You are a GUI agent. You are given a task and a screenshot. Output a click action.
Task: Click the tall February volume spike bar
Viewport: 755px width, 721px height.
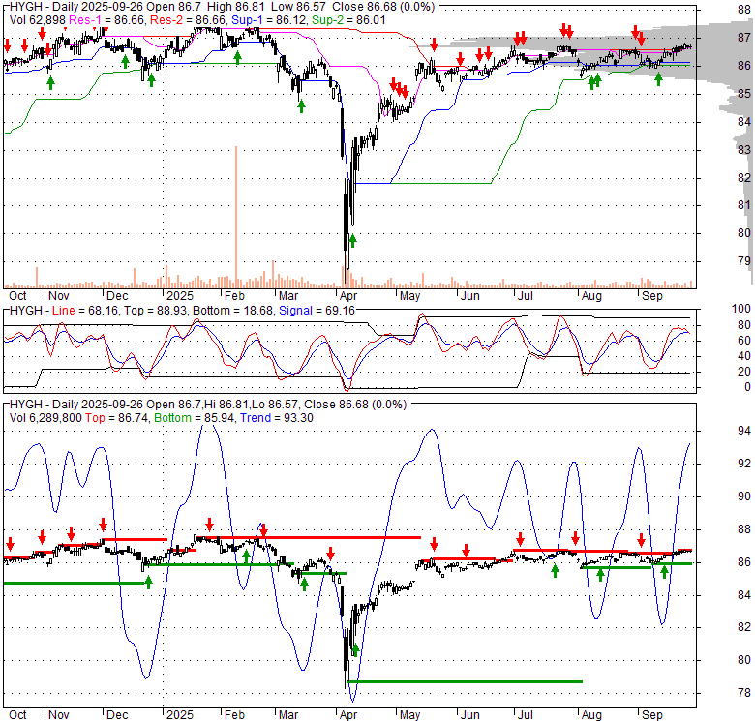[236, 217]
